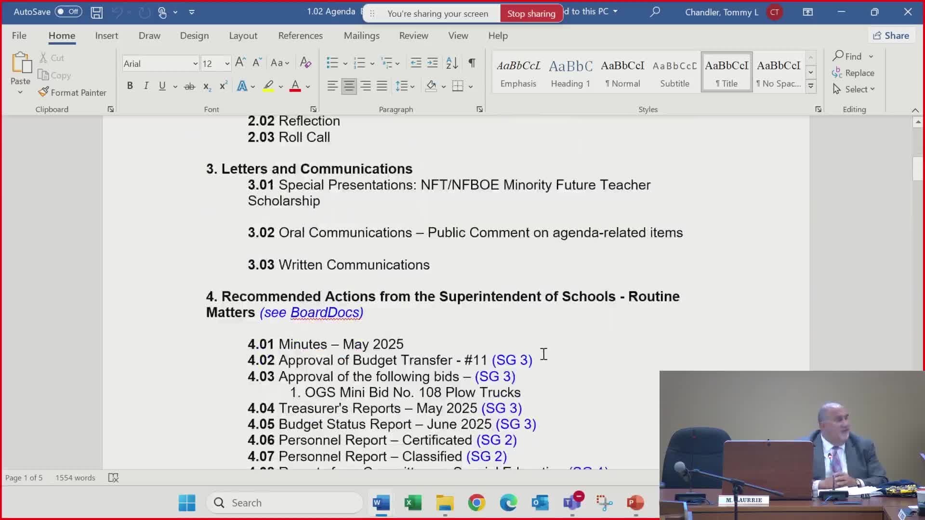Click the Sort A-Z icon
925x520 pixels.
click(452, 63)
